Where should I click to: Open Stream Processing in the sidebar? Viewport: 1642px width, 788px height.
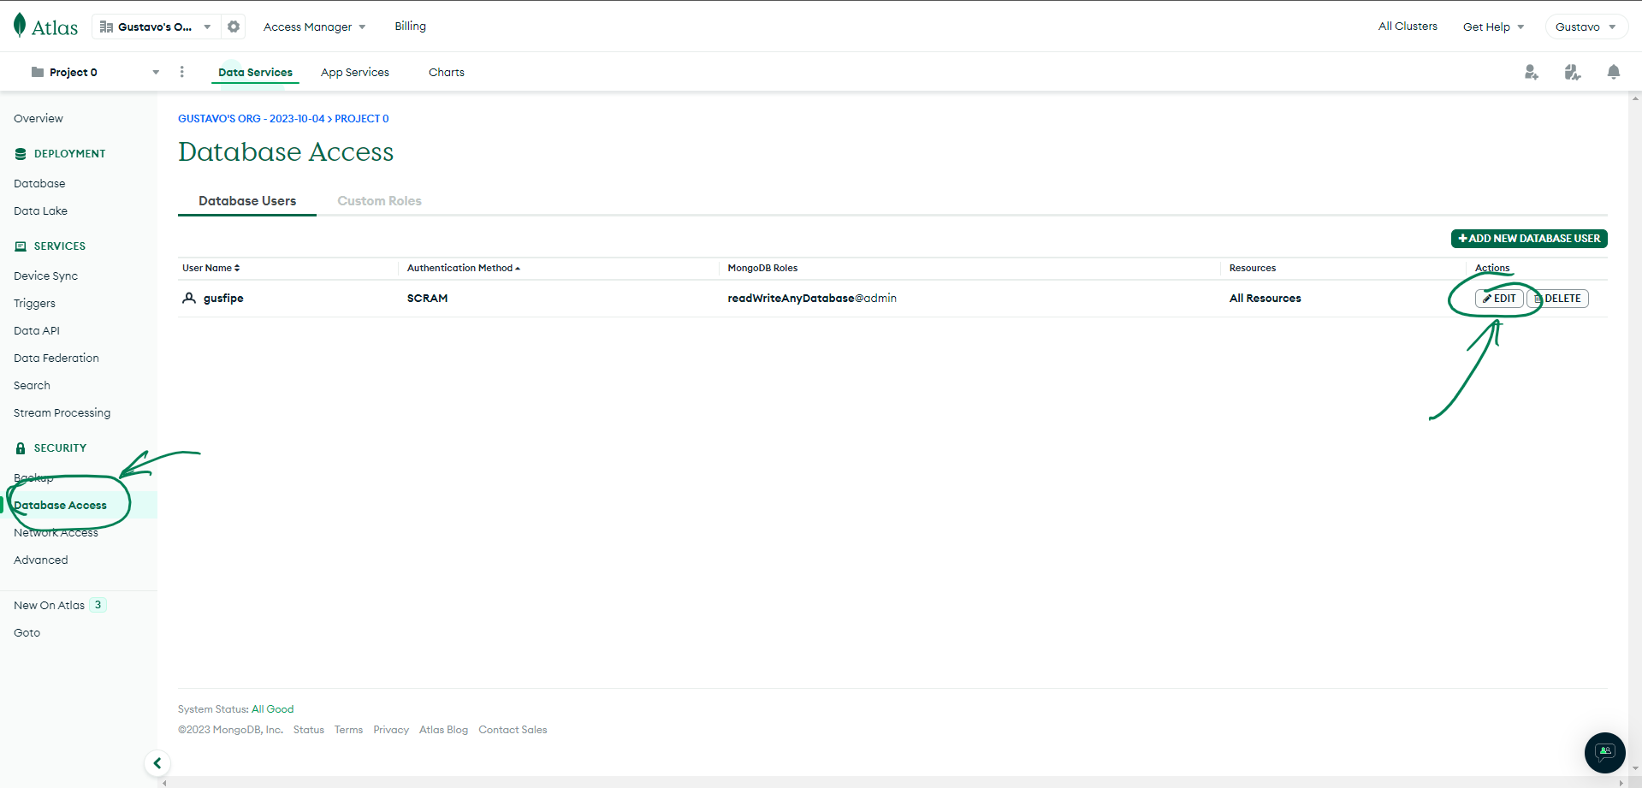tap(62, 413)
